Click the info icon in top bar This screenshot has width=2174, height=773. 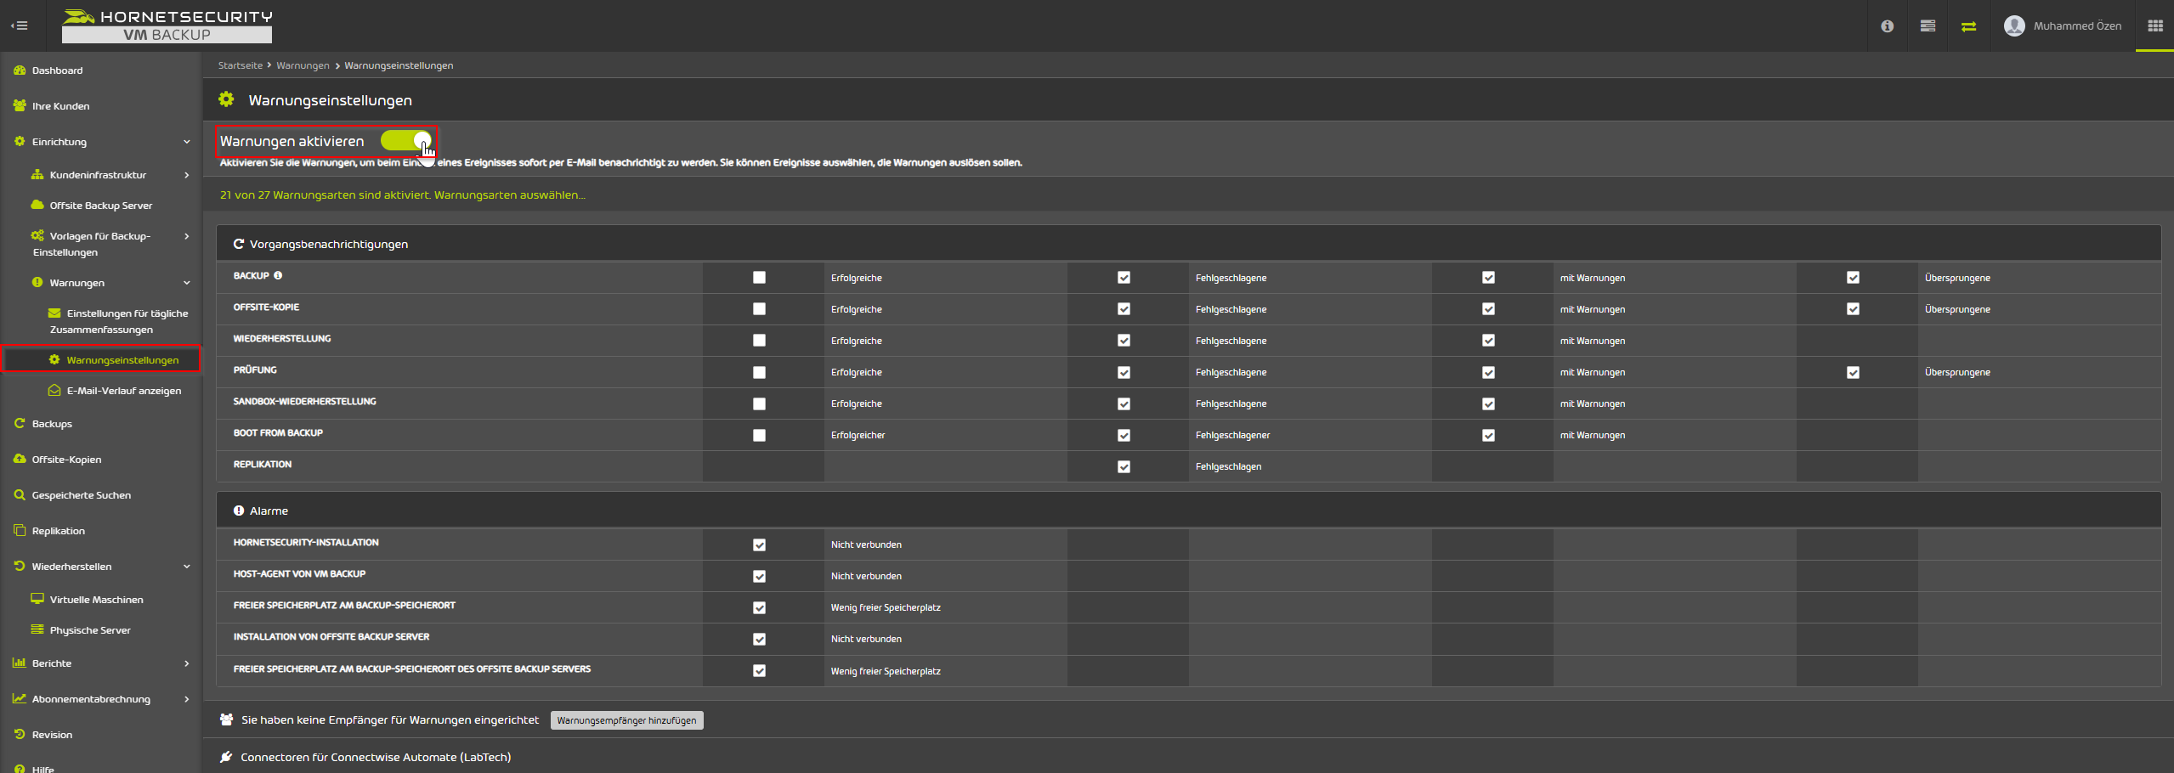pos(1887,26)
